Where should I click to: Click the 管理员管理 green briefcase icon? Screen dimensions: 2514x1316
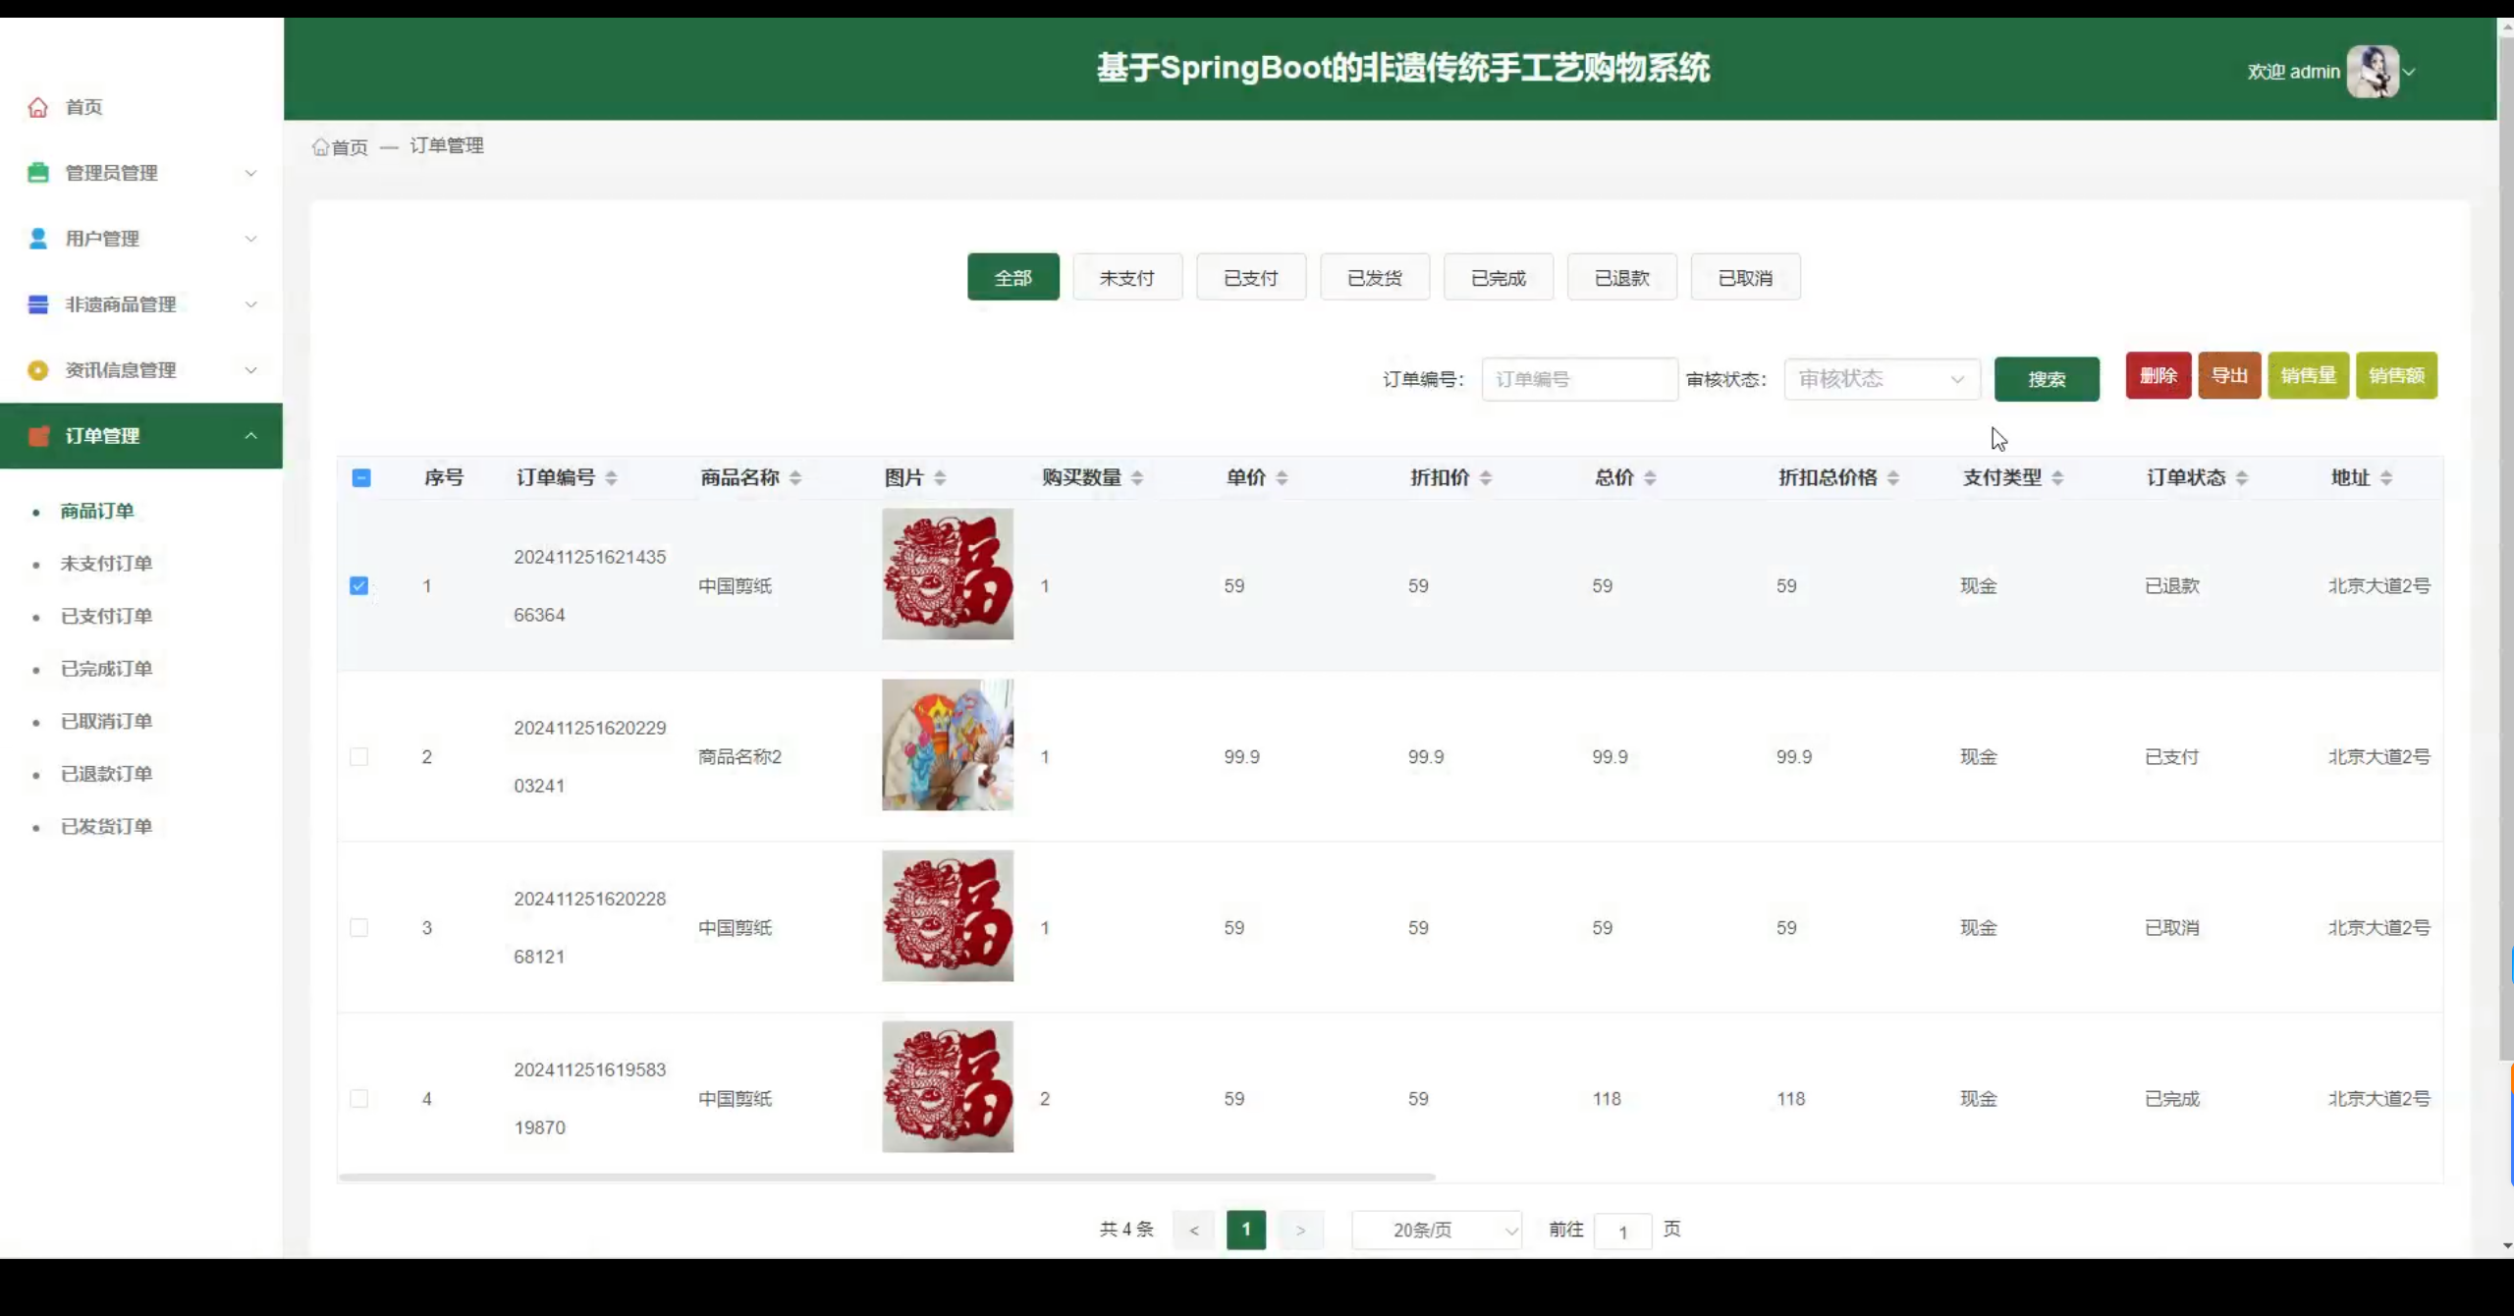tap(38, 173)
